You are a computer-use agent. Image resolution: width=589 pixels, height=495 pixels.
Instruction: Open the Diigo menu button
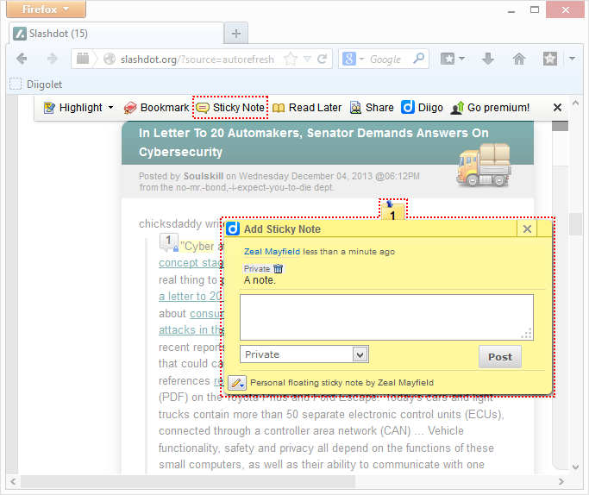(422, 108)
